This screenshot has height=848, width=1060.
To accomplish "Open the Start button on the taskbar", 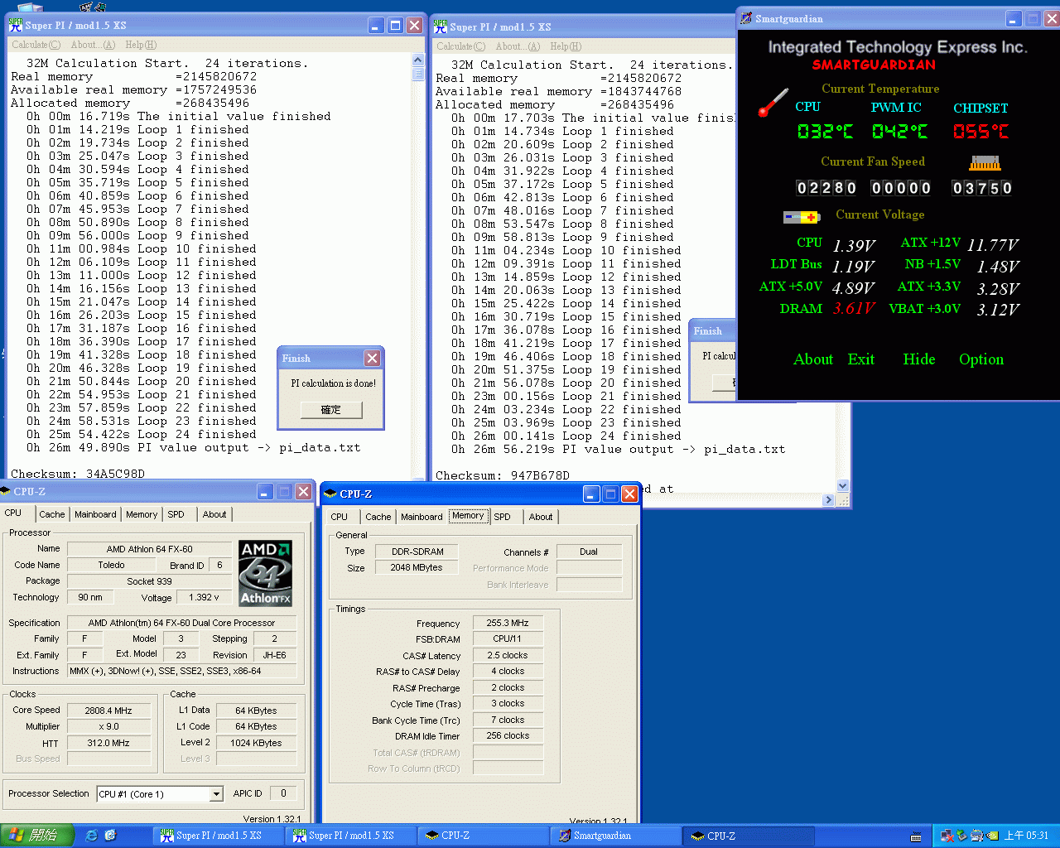I will point(37,836).
